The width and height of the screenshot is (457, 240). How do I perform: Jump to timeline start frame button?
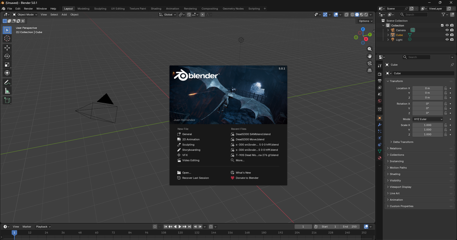tap(166, 226)
